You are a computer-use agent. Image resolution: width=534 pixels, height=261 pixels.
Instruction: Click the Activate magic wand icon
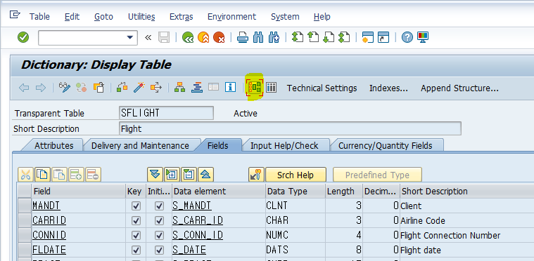pyautogui.click(x=139, y=88)
